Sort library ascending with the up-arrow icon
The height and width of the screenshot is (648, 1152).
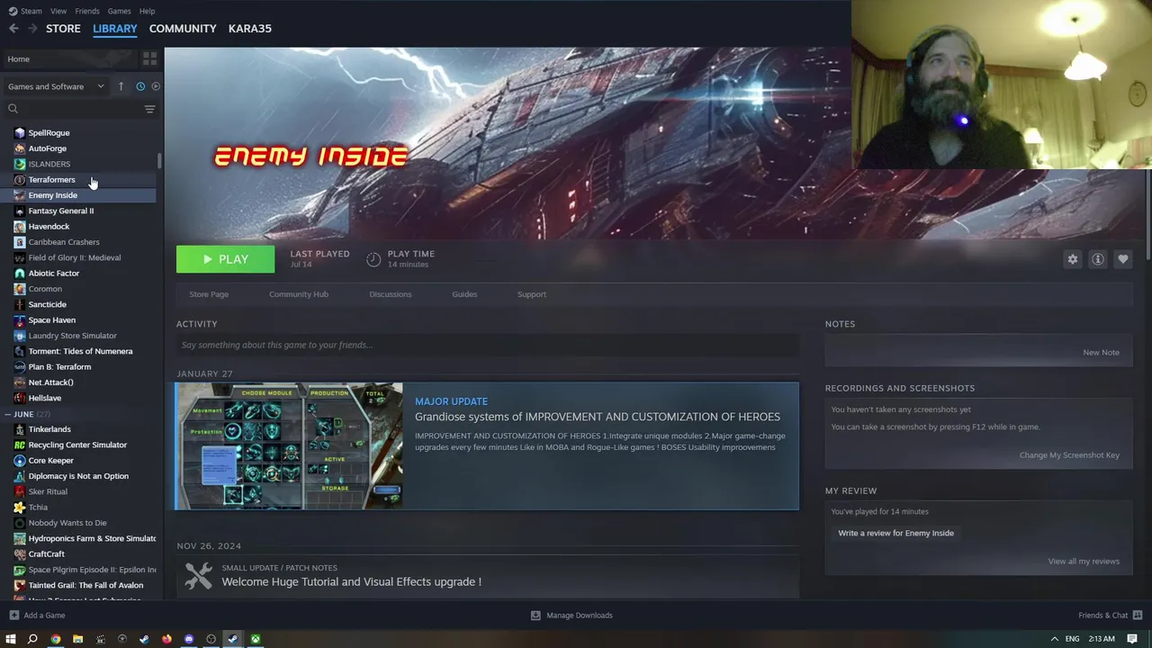121,86
